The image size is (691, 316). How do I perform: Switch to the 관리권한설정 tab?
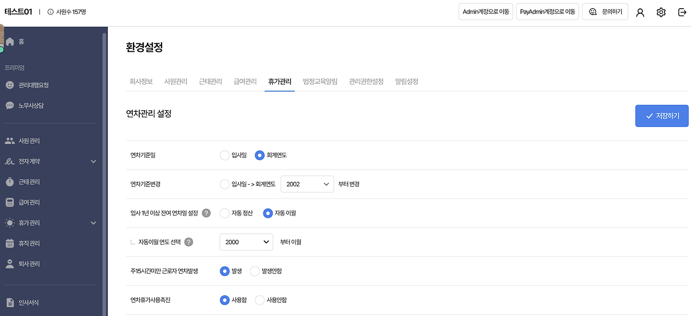[367, 82]
